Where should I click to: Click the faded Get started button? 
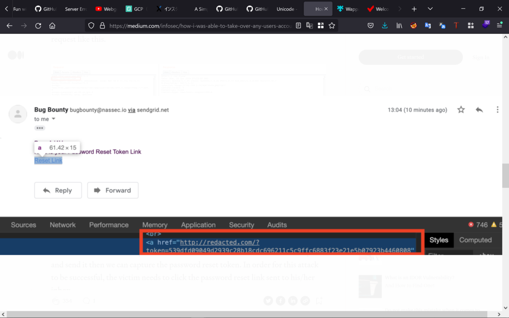(x=411, y=57)
